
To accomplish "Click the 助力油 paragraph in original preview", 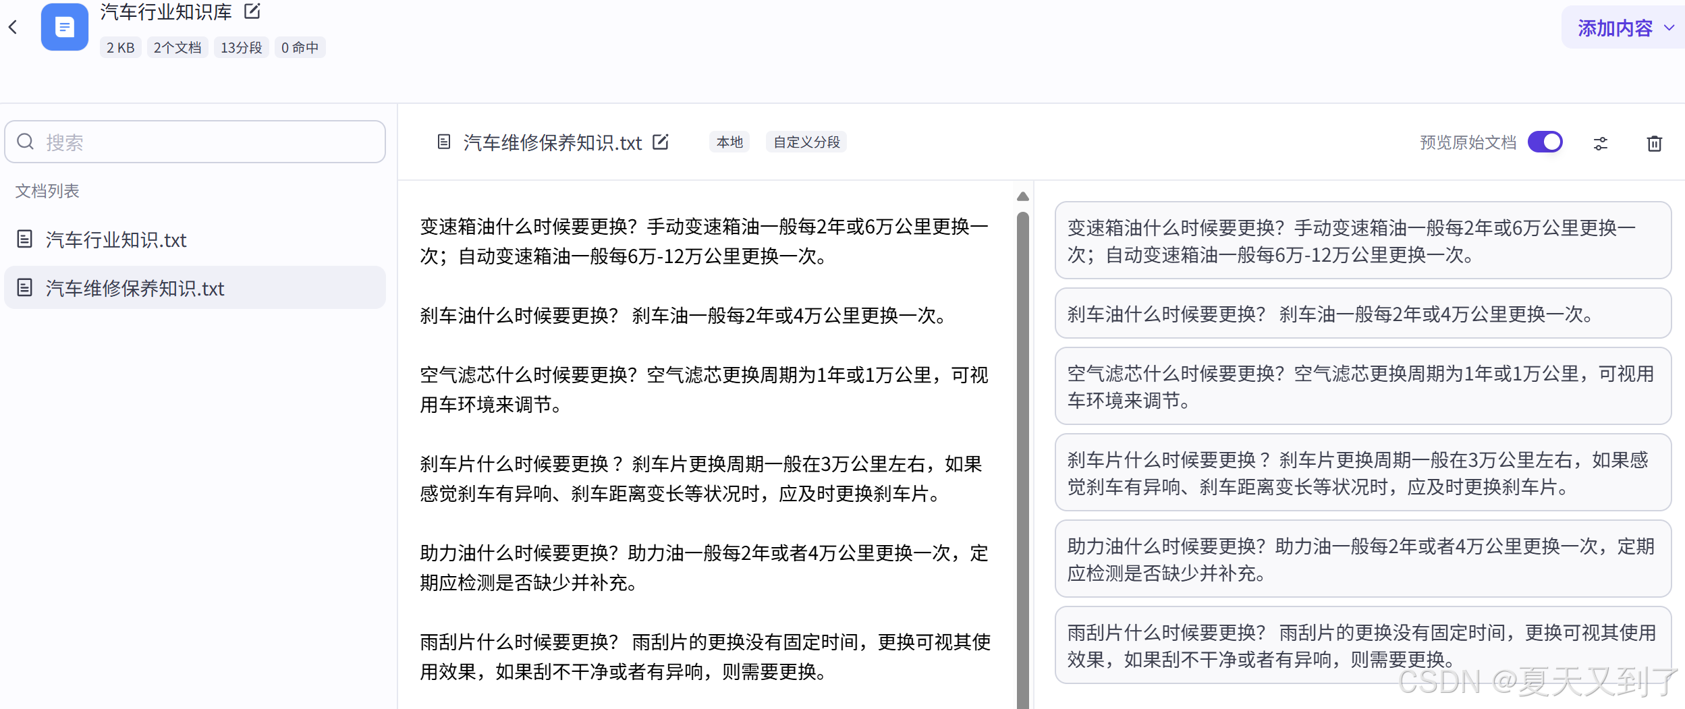I will (705, 567).
